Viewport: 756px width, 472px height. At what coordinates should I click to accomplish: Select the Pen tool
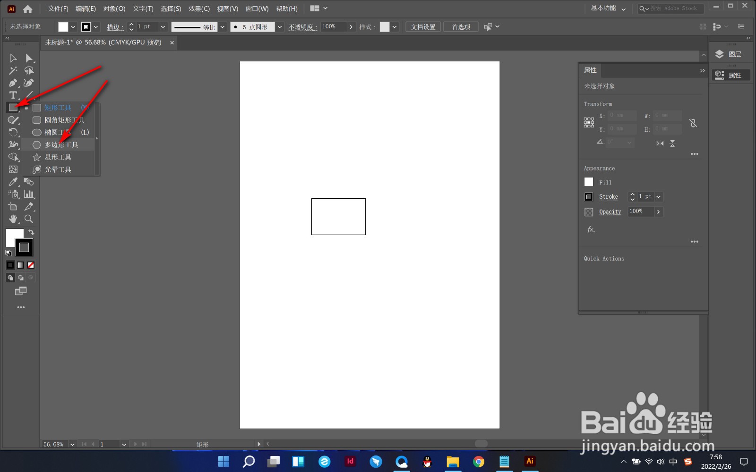click(13, 83)
